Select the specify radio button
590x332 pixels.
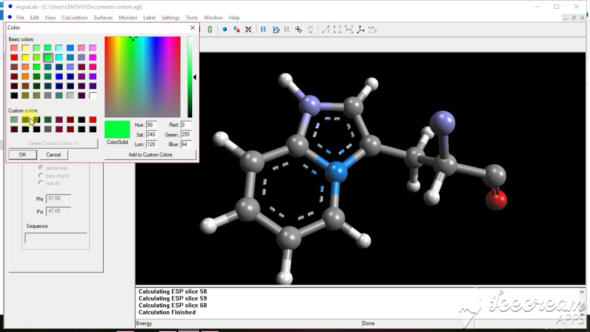pyautogui.click(x=41, y=183)
